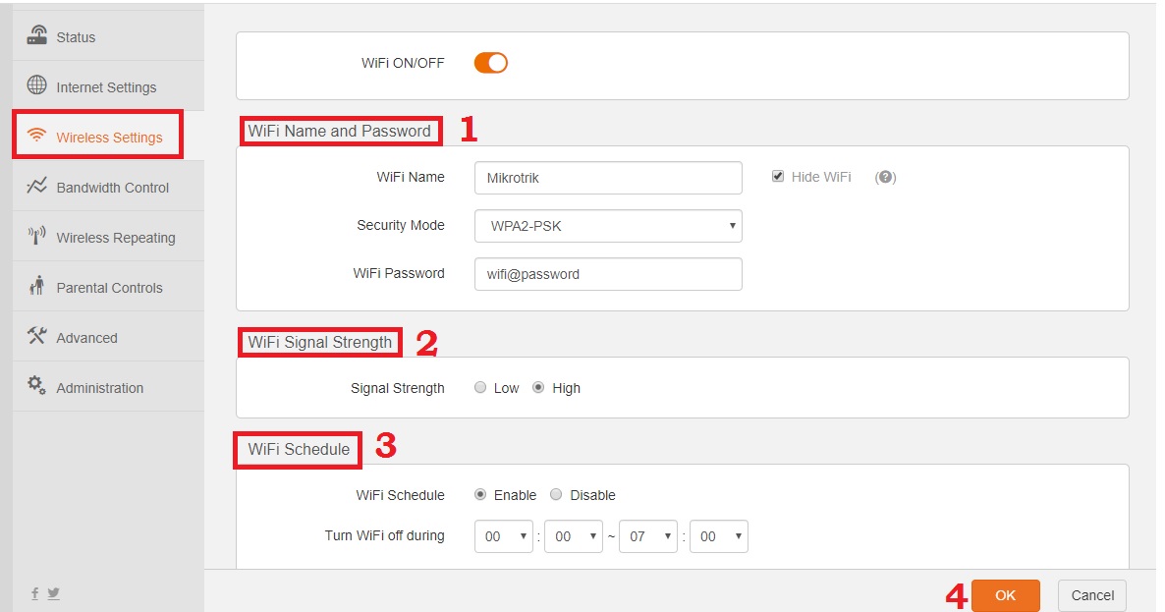The image size is (1165, 612).
Task: Open the Status menu
Action: 108,35
